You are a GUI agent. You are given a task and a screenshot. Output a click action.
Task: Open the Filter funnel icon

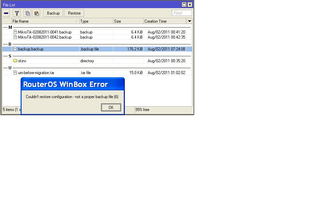click(17, 13)
